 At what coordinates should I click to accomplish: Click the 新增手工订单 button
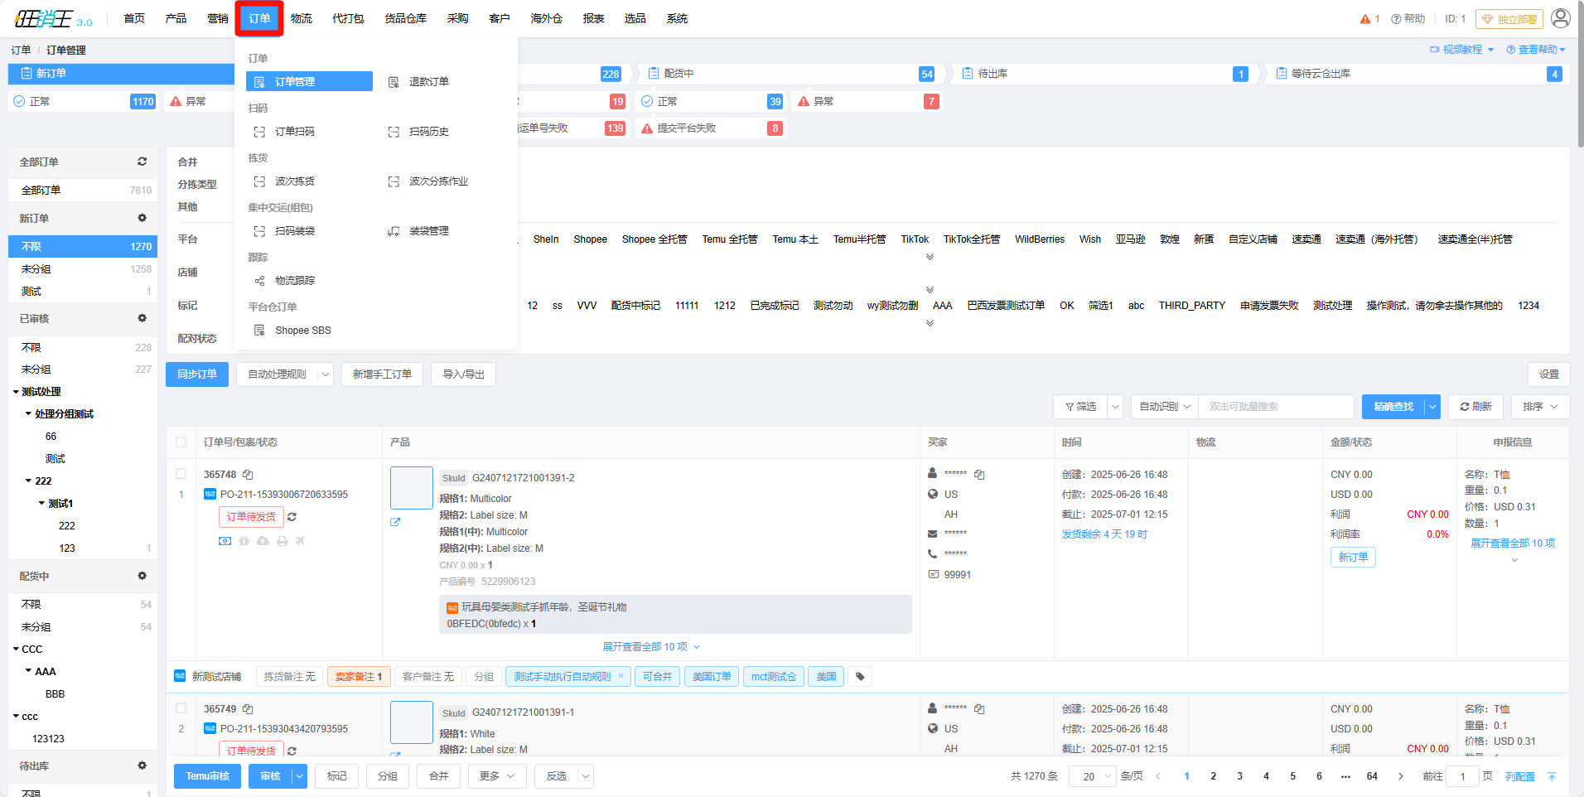point(382,374)
